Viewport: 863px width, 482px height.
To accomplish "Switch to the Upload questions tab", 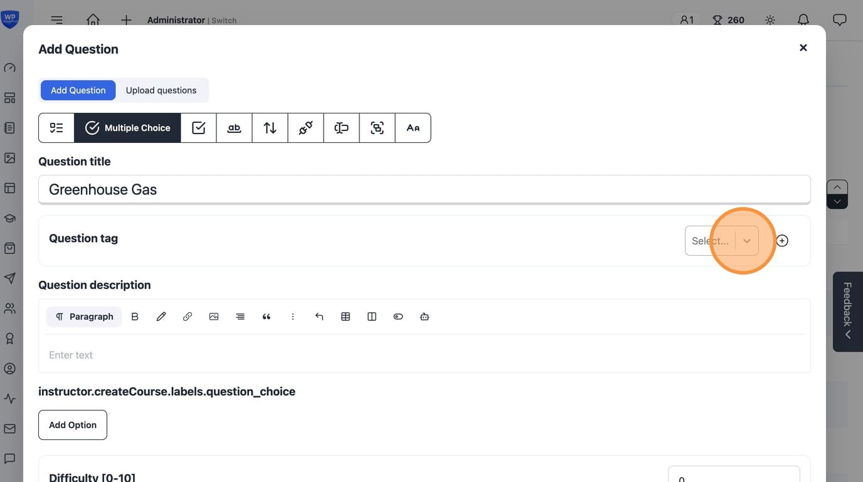I will click(161, 90).
